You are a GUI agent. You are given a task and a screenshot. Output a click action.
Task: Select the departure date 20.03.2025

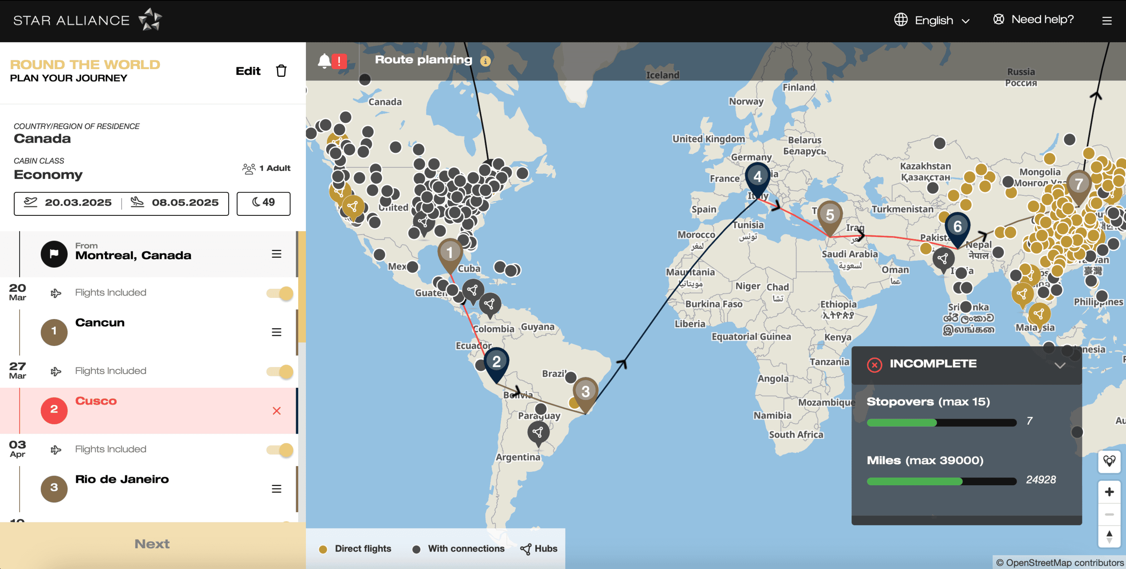tap(68, 203)
